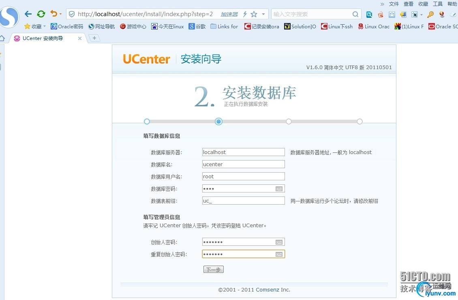Open the undo arrow's dropdown

(60, 14)
